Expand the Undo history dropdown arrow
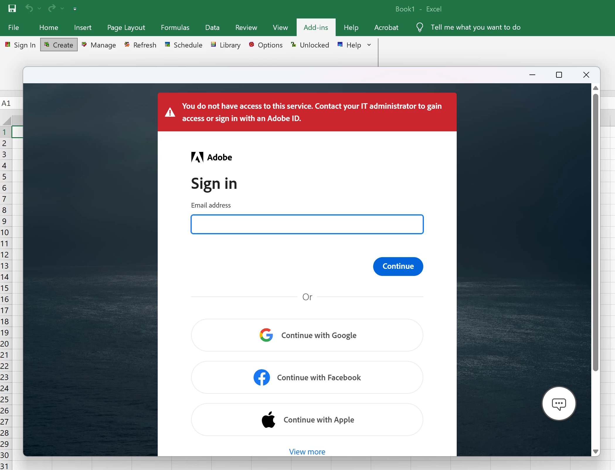This screenshot has height=470, width=615. [x=39, y=9]
